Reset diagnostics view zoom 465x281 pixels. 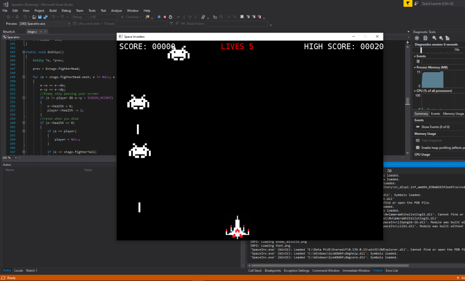447,38
